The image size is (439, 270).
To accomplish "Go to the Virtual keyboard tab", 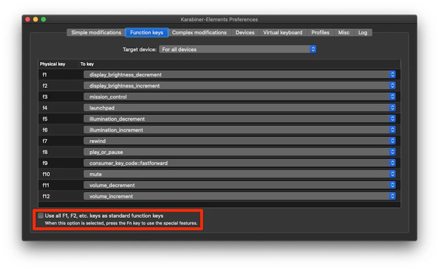I will pyautogui.click(x=283, y=32).
